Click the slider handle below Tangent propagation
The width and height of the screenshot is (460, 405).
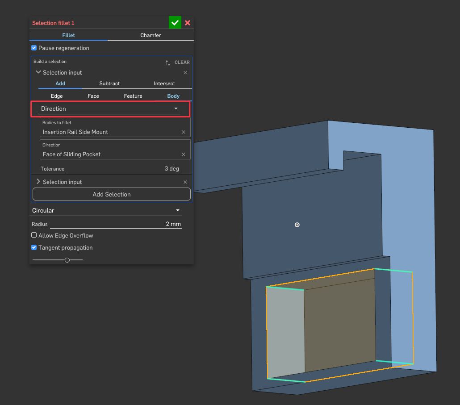point(67,260)
